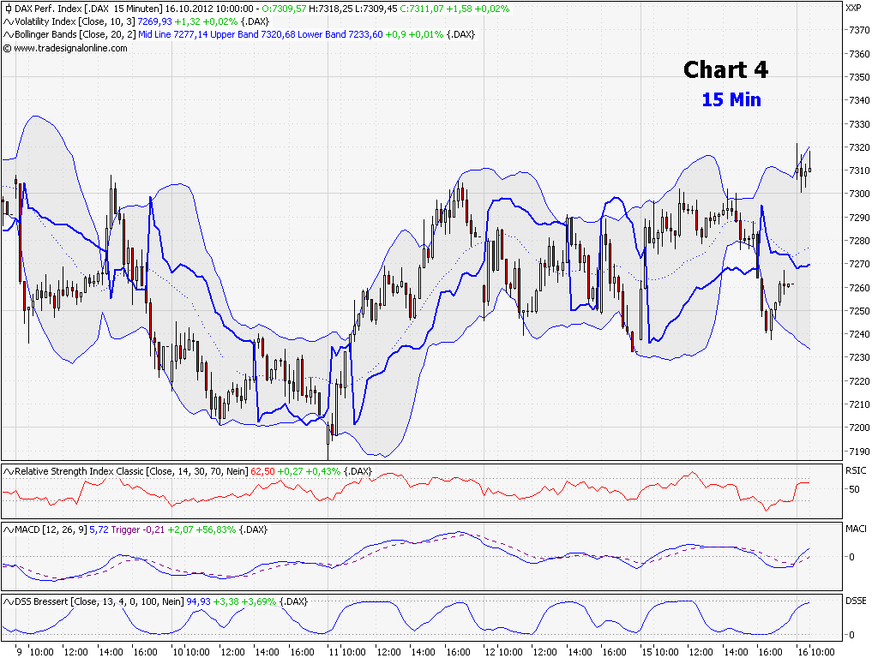Click the Chart 4 title label
The image size is (878, 658).
point(725,70)
